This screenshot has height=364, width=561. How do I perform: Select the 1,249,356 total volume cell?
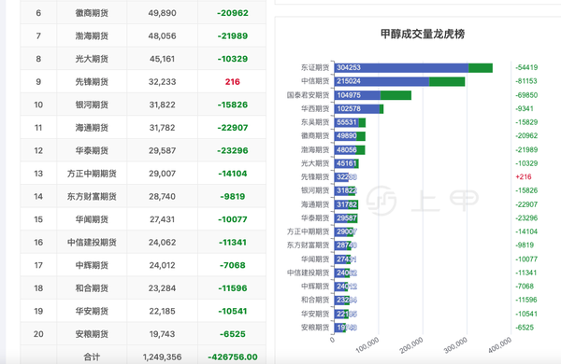(162, 357)
